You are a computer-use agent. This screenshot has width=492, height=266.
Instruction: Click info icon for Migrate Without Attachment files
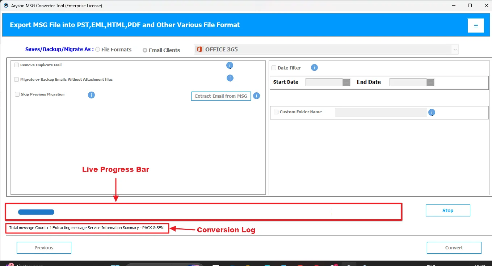(230, 78)
